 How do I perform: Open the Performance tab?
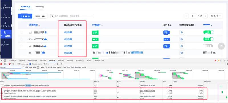point(32,60)
